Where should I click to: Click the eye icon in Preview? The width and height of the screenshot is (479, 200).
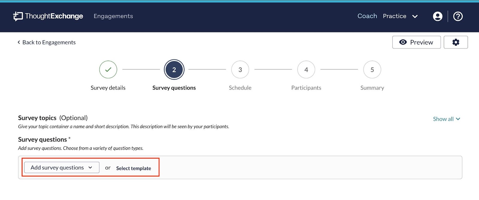tap(403, 42)
